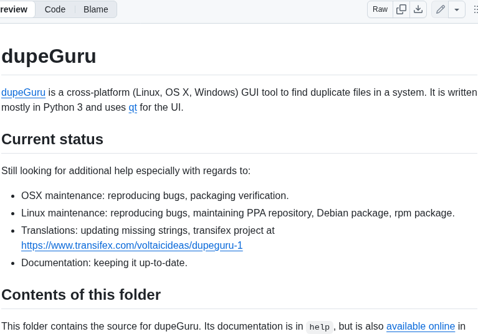Screen dimensions: 478x334
Task: Visit the 'available online' documentation link
Action: click(421, 326)
